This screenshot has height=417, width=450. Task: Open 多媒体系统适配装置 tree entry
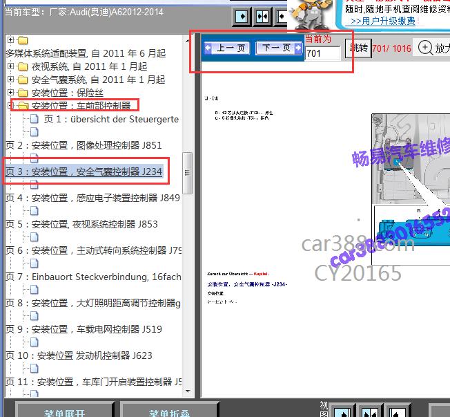86,53
